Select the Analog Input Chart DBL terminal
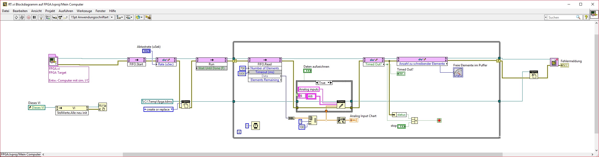 [354, 120]
